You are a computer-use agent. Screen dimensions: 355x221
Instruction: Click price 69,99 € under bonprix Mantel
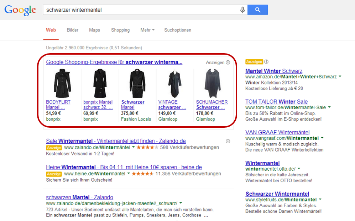click(x=91, y=113)
